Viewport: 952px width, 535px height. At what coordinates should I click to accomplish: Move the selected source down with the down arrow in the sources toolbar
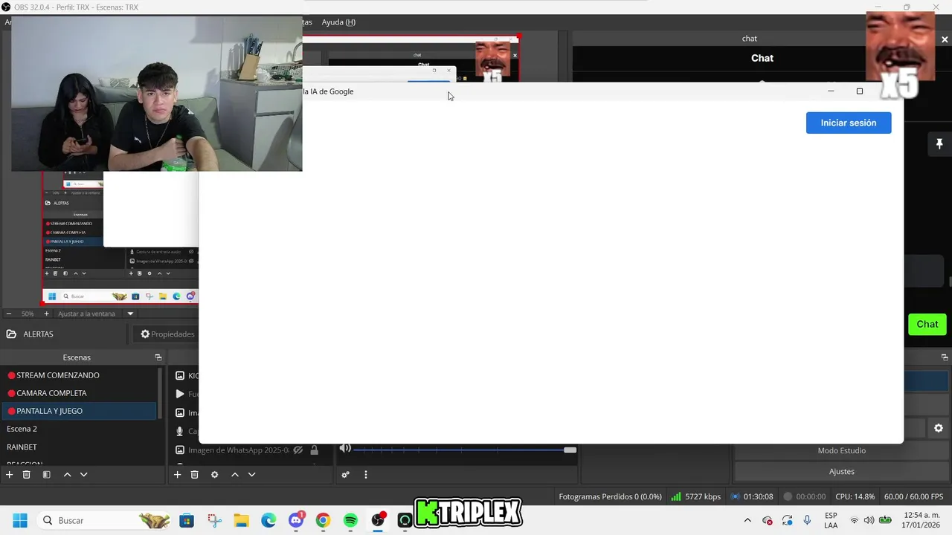251,475
